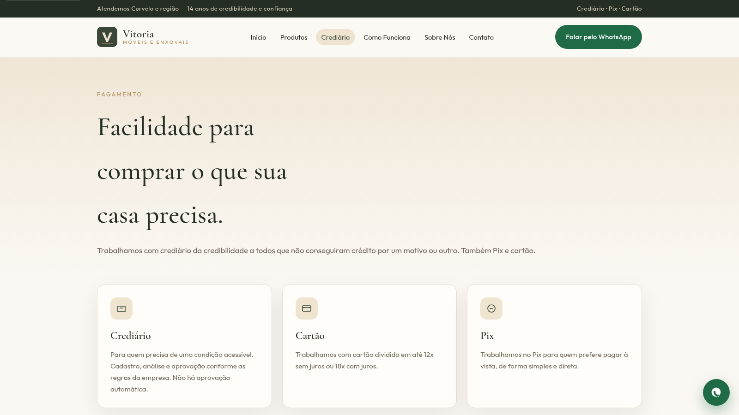Open the Contato page
The height and width of the screenshot is (415, 739).
tap(481, 37)
